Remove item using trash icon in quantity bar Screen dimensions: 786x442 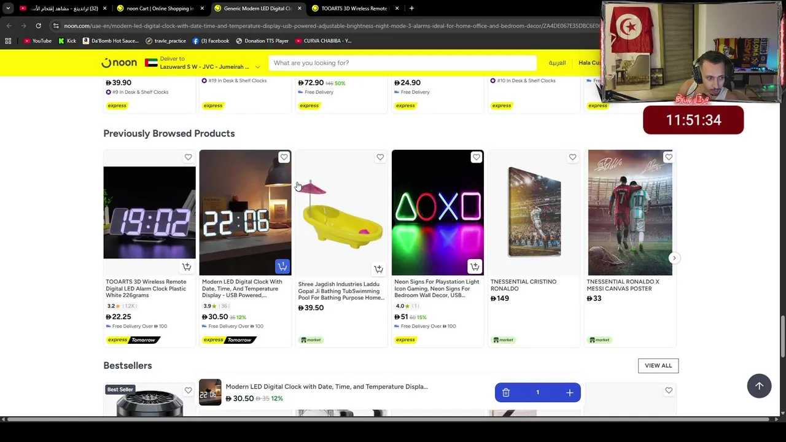(x=506, y=393)
